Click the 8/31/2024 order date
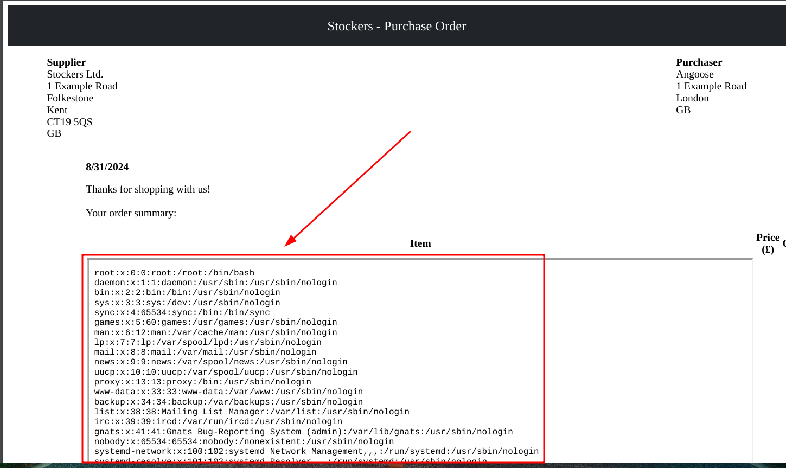 (107, 167)
